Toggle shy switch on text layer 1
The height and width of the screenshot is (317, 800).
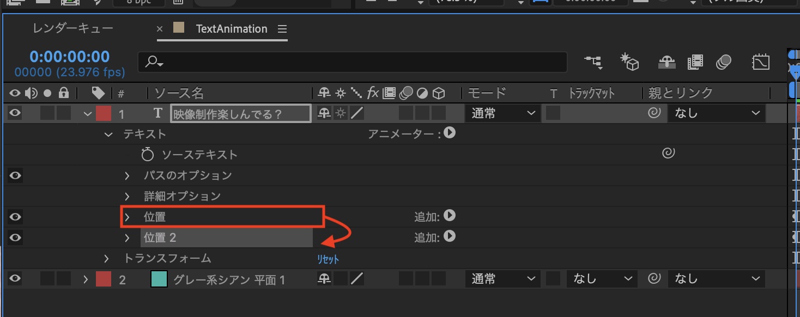[324, 113]
